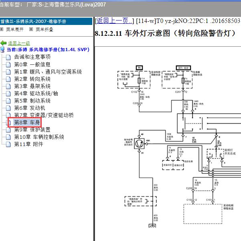The width and height of the screenshot is (241, 241).
Task: Open 第5章 制动系统 chapter
Action: [x=32, y=101]
